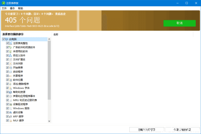The width and height of the screenshot is (201, 134).
Task: Toggle the 未使用的软件 checkbox
Action: (x=7, y=51)
